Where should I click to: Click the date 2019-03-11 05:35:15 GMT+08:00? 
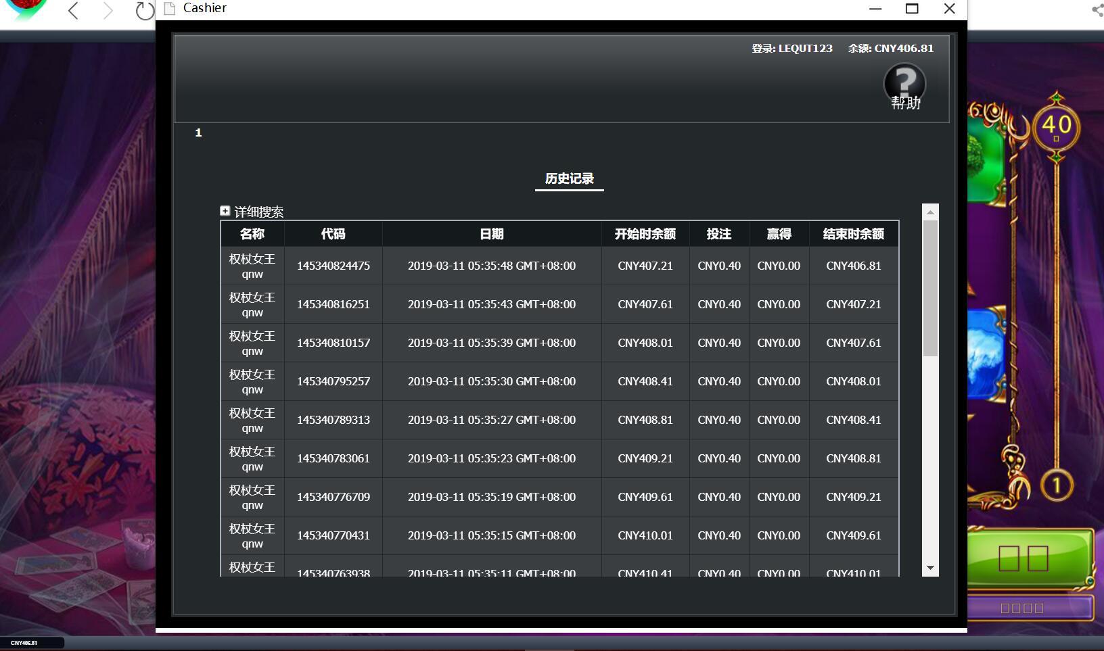[492, 535]
